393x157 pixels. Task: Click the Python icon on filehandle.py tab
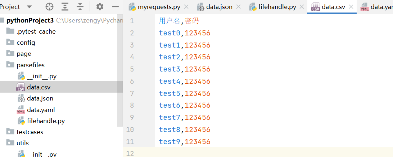click(x=253, y=7)
